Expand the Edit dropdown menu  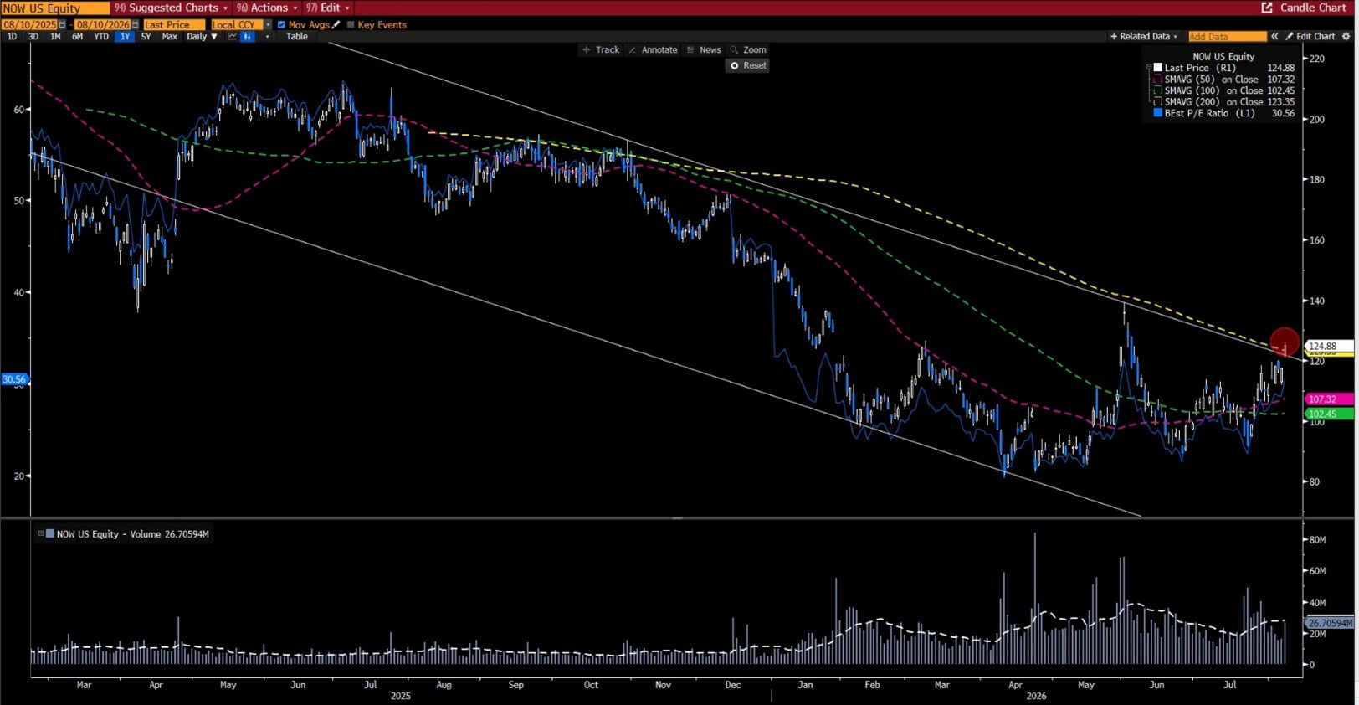click(327, 8)
